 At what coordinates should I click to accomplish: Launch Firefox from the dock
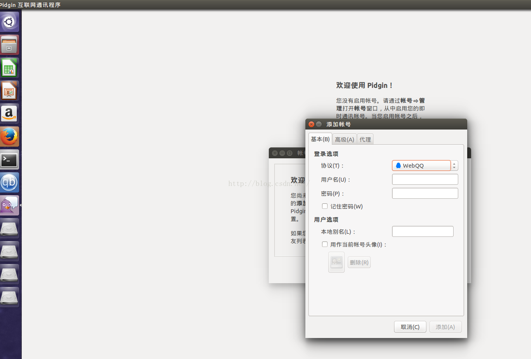click(9, 137)
